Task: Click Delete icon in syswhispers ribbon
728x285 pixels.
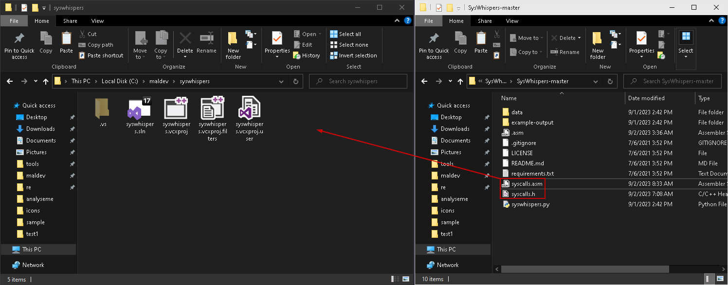Action: pos(185,39)
